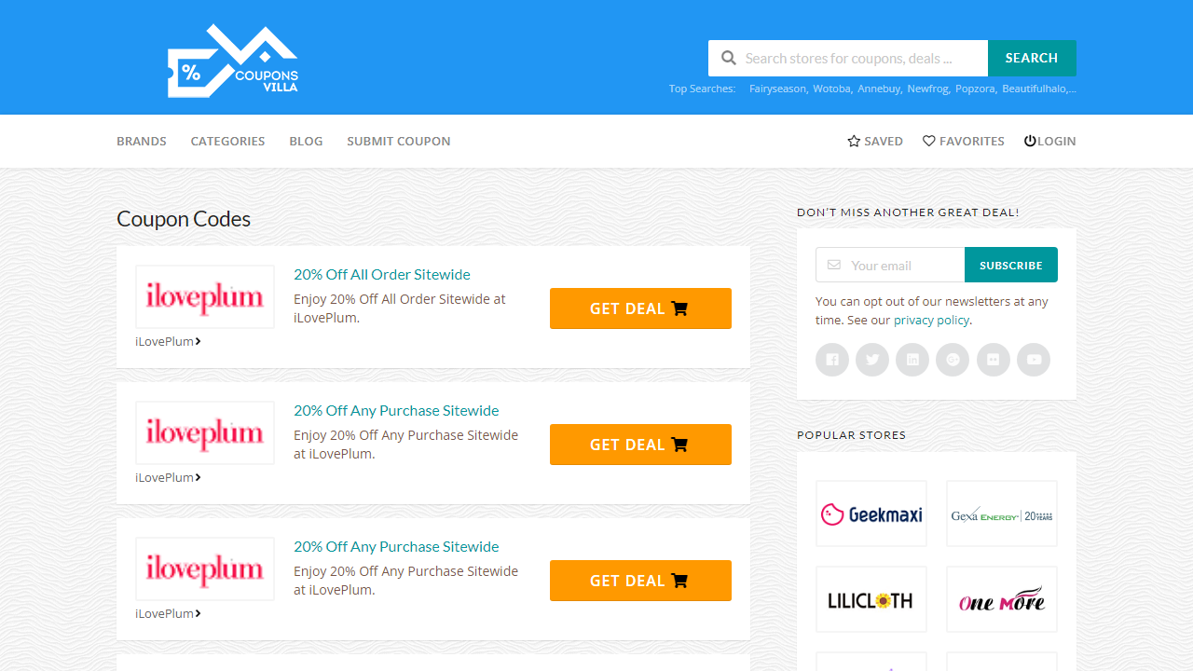This screenshot has height=671, width=1193.
Task: Open the YouTube social icon
Action: 1034,360
